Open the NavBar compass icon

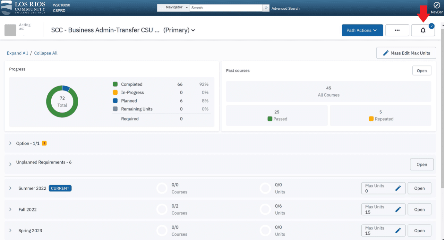[x=437, y=5]
